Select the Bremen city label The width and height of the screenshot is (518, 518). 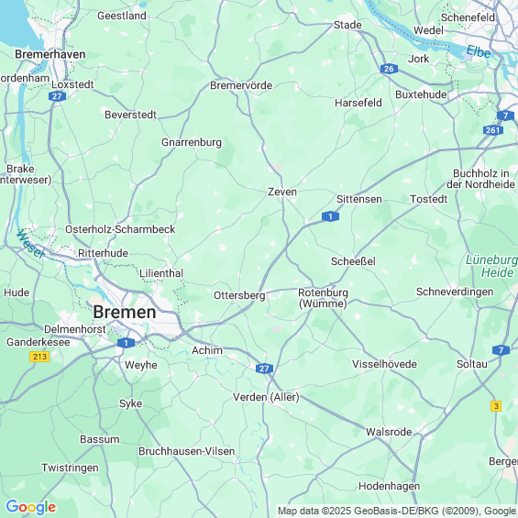pos(125,313)
